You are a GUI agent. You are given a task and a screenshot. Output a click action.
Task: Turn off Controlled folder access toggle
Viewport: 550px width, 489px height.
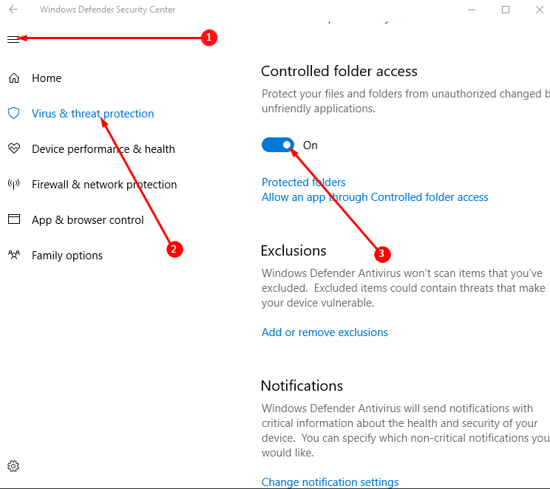coord(278,145)
